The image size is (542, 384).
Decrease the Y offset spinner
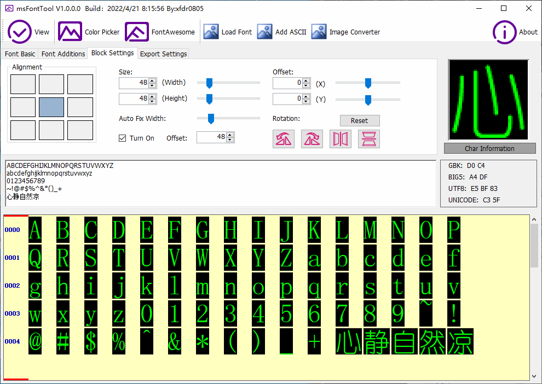[x=306, y=101]
